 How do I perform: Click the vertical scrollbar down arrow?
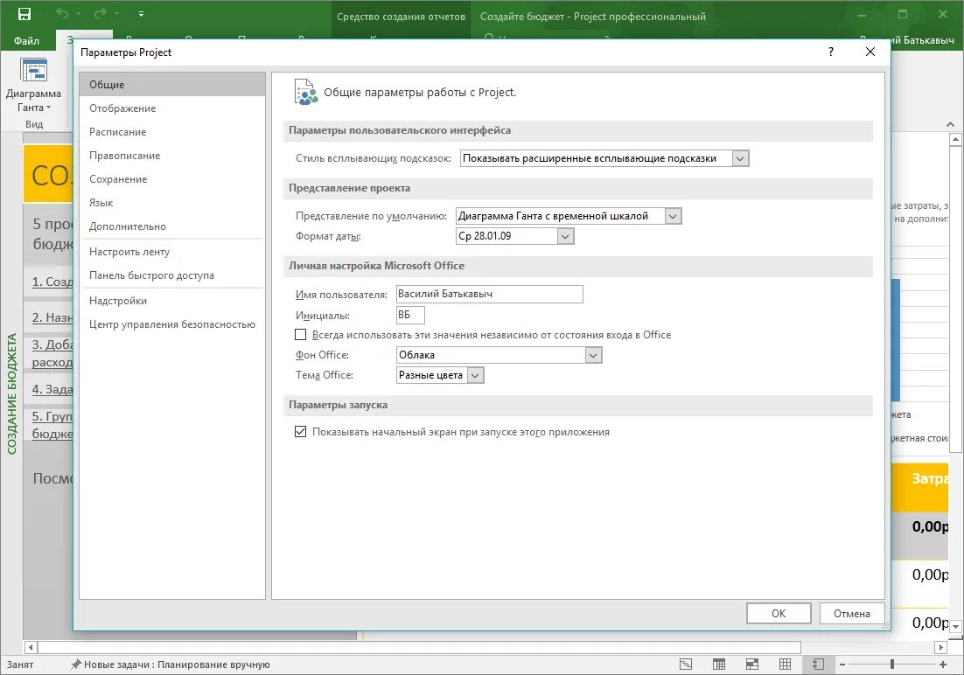[955, 627]
